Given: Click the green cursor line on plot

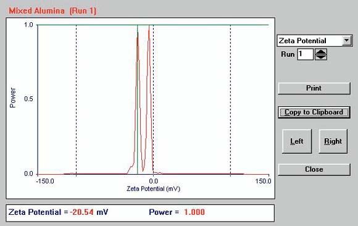Looking at the screenshot, I should pos(138,99).
